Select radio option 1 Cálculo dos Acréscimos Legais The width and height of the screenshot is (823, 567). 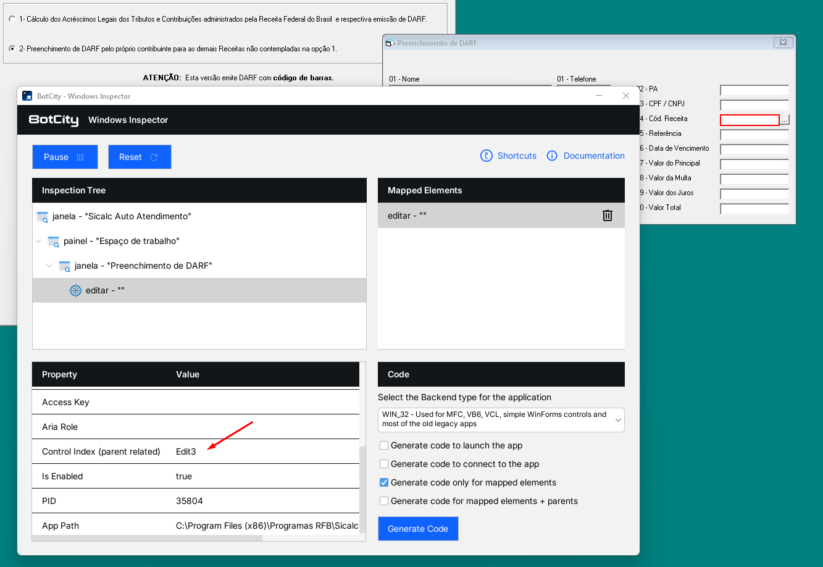pos(12,19)
